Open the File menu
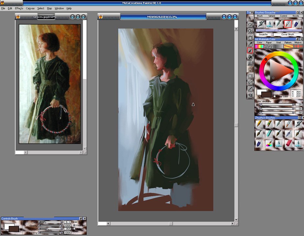Viewport: 304px width, 236px height. point(3,8)
